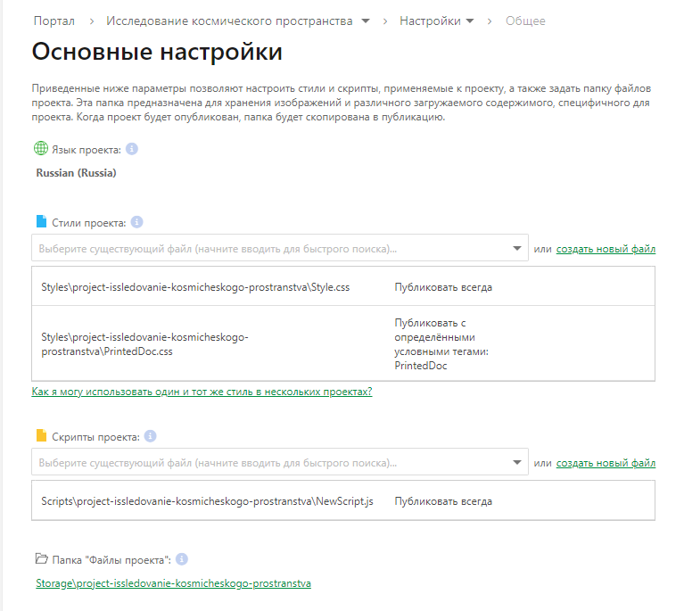Open info tooltip next to Стили проекта
The width and height of the screenshot is (684, 611).
coord(137,222)
